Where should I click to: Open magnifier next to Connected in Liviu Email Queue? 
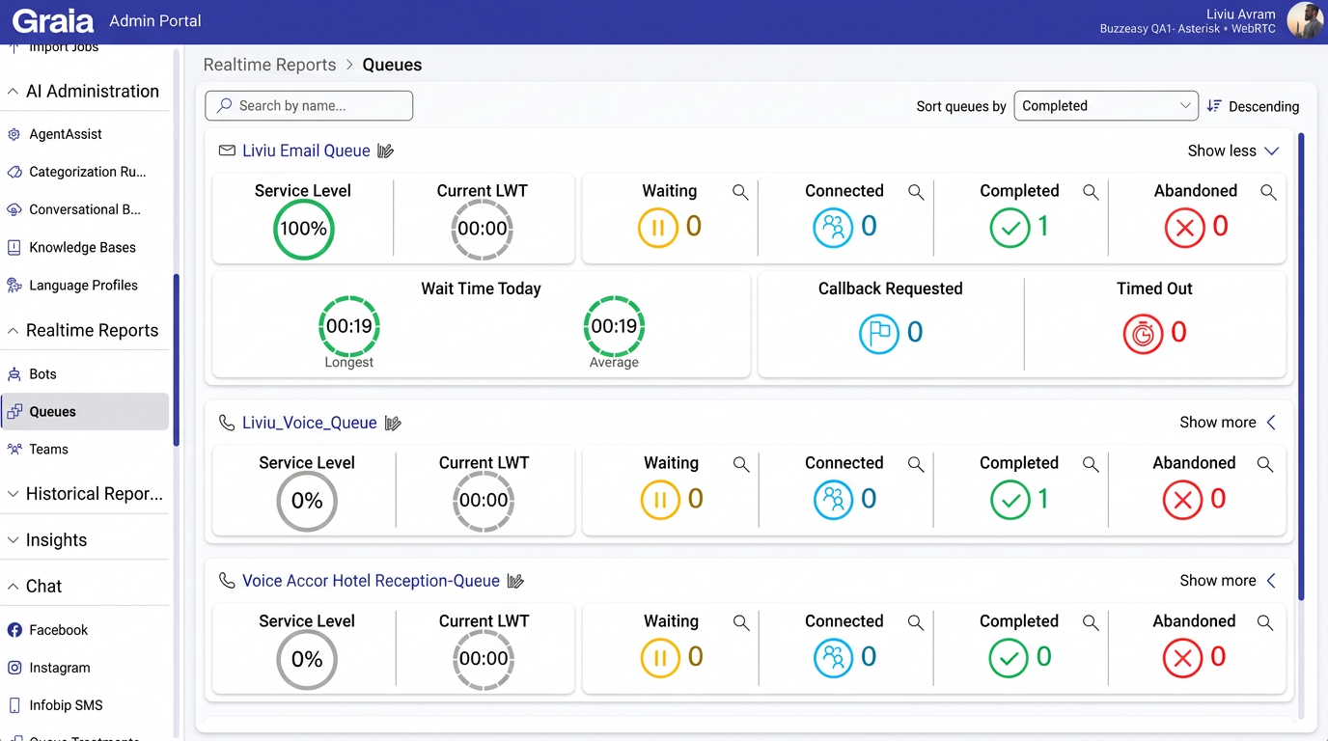[x=916, y=192]
